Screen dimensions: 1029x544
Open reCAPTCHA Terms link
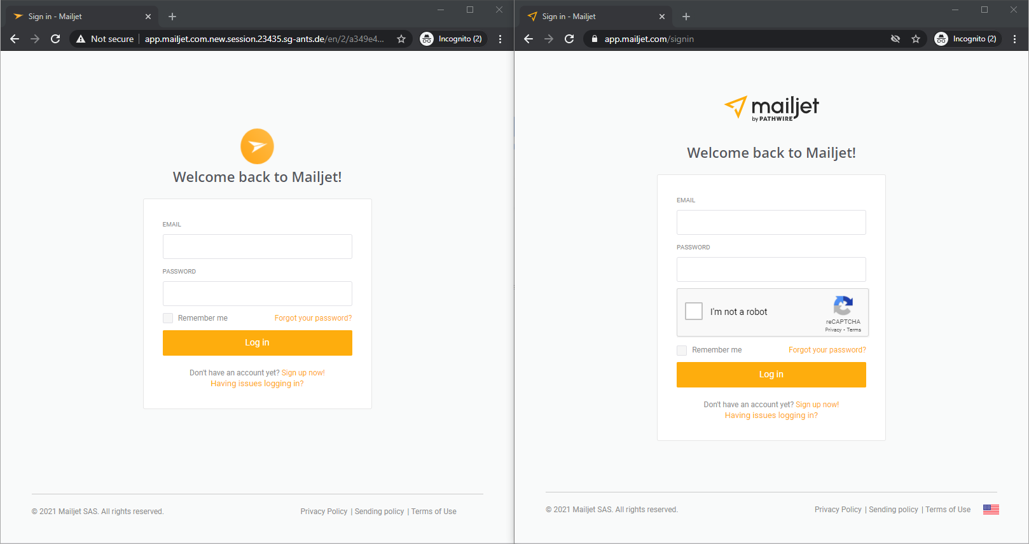pyautogui.click(x=854, y=330)
